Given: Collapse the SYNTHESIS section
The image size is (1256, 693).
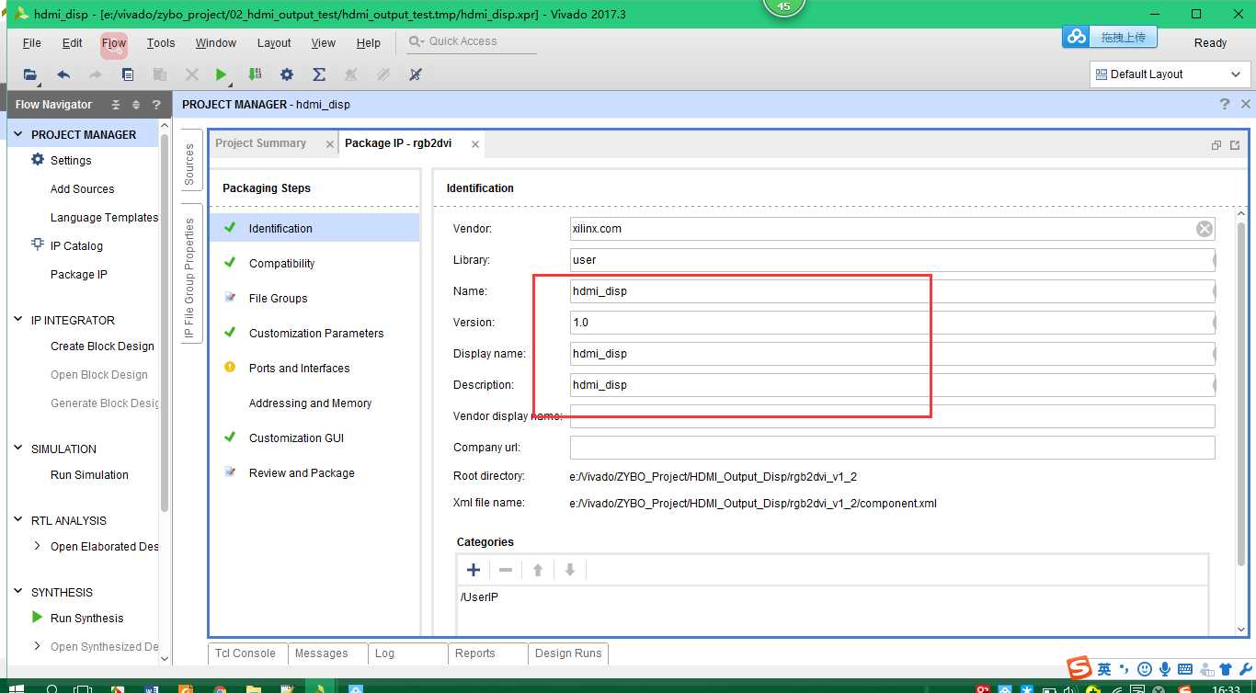Looking at the screenshot, I should (18, 592).
